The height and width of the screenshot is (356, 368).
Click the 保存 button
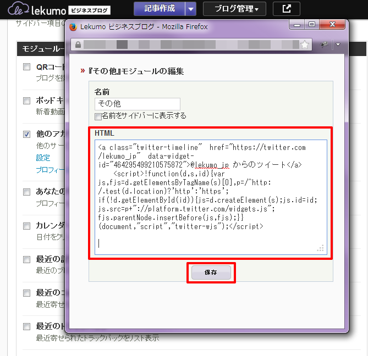tap(211, 272)
